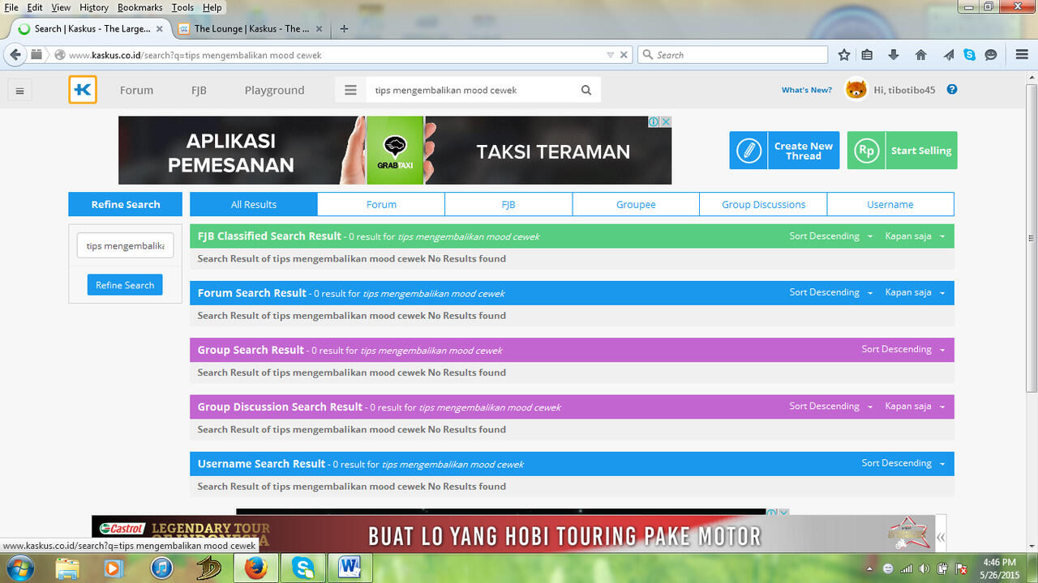The height and width of the screenshot is (583, 1038).
Task: Open the downloads arrow icon
Action: pos(894,55)
